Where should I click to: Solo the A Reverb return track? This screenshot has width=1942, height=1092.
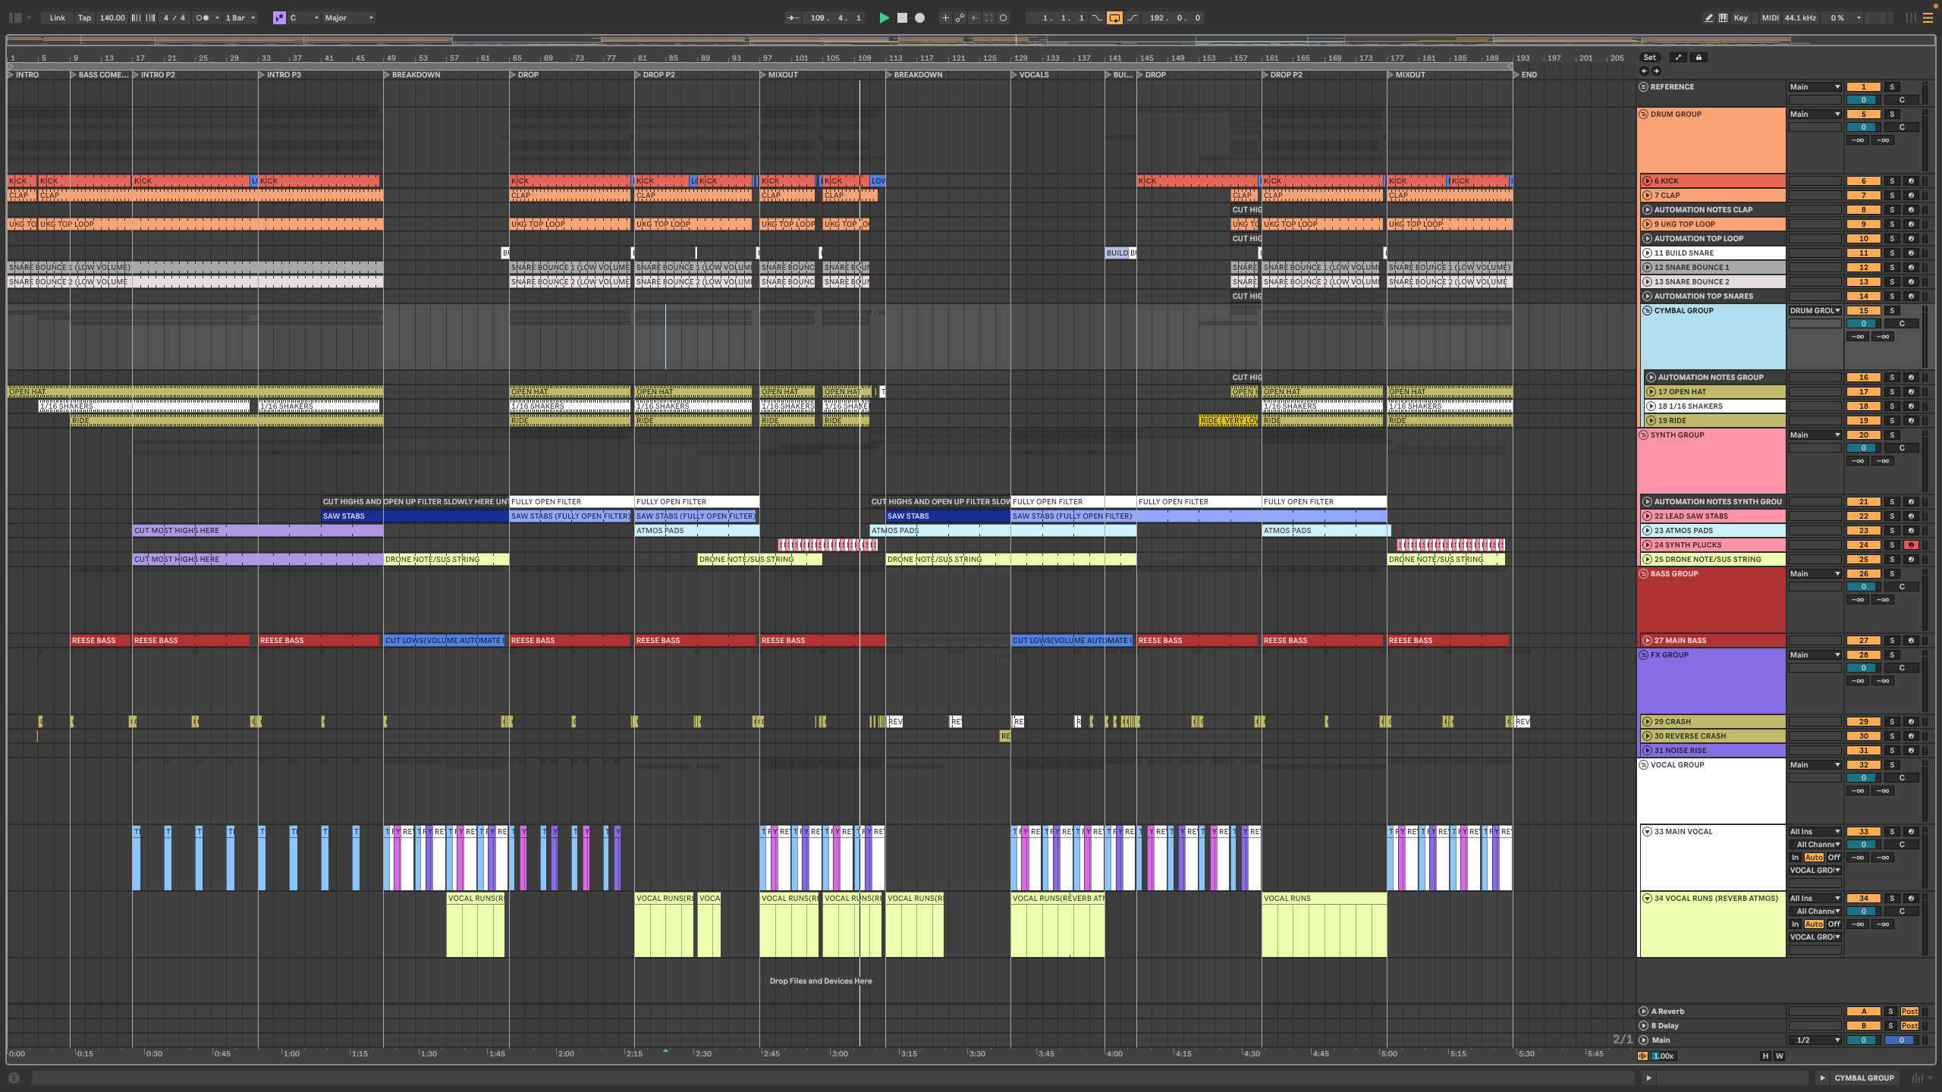point(1890,1012)
